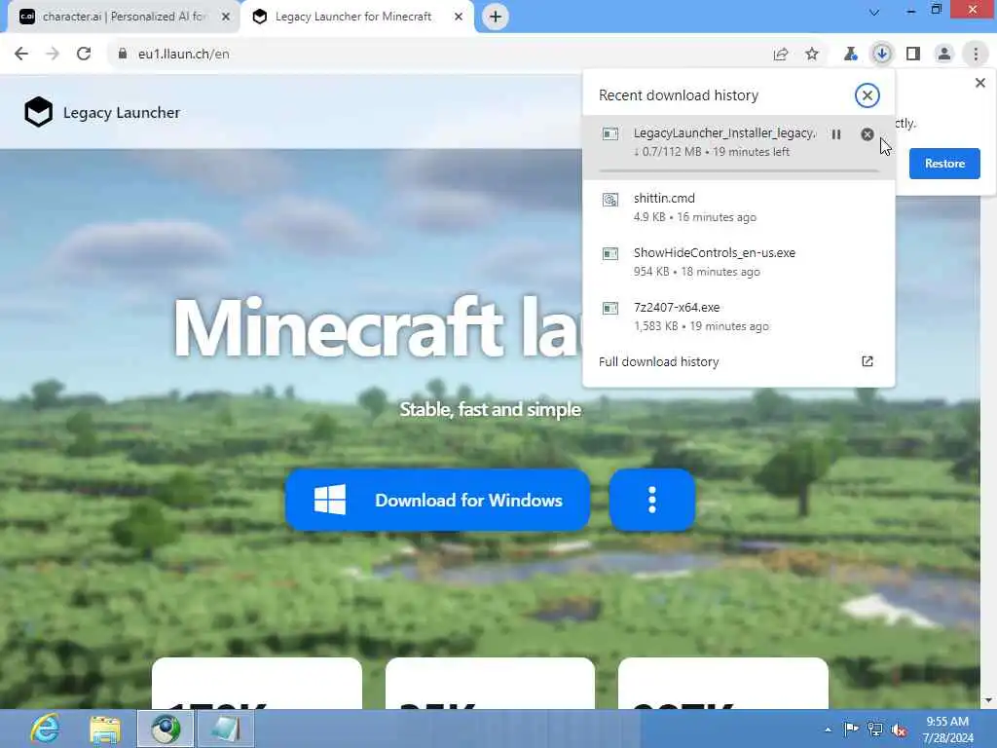Screen dimensions: 997x748
Task: Click the Legacy Launcher logo icon
Action: pyautogui.click(x=38, y=112)
